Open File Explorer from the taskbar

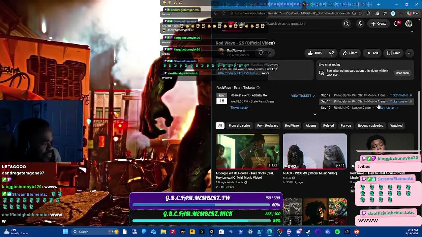163,232
